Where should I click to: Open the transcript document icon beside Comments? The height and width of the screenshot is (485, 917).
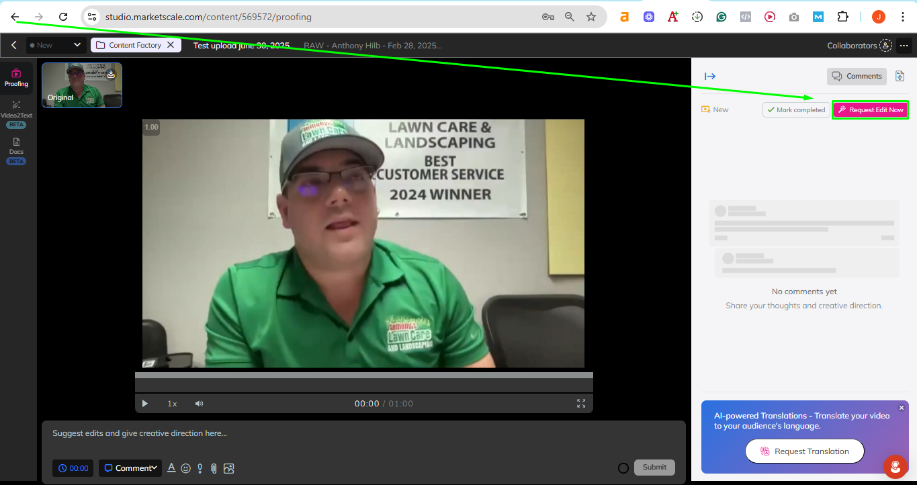tap(900, 76)
